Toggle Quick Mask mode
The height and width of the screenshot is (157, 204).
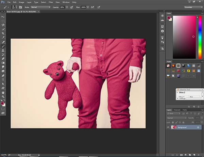[x=3, y=109]
